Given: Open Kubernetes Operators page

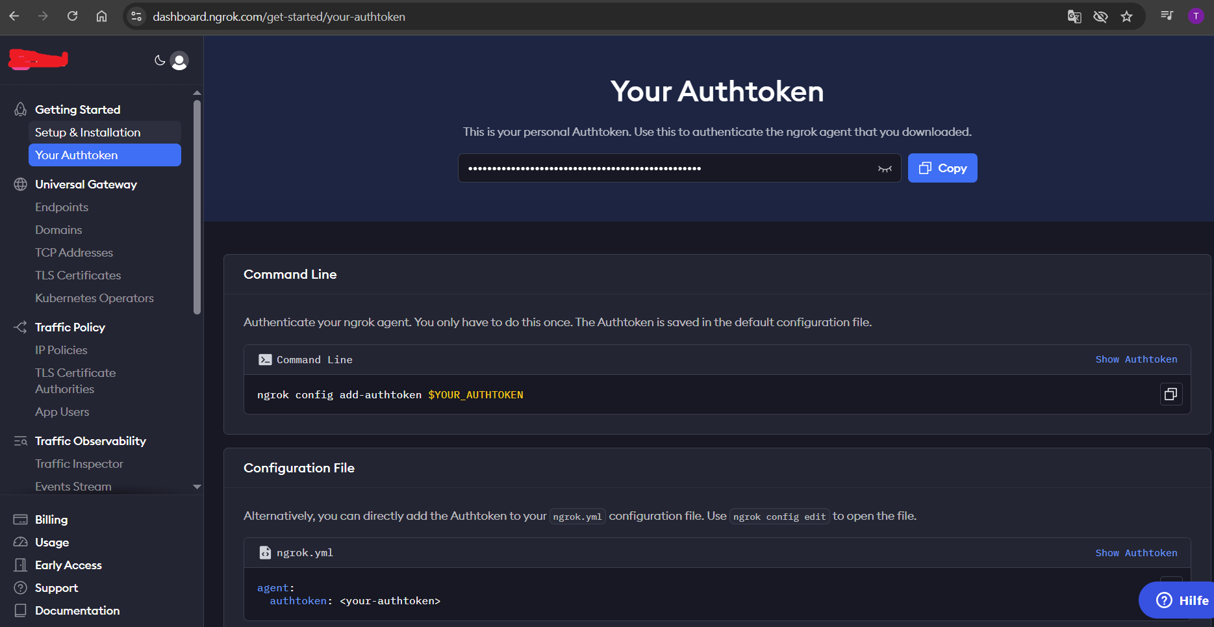Looking at the screenshot, I should coord(94,298).
